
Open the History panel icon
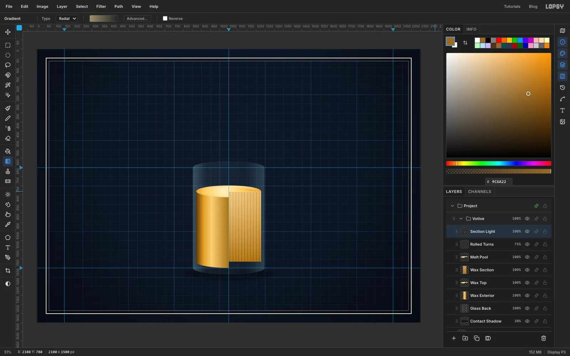pos(563,88)
